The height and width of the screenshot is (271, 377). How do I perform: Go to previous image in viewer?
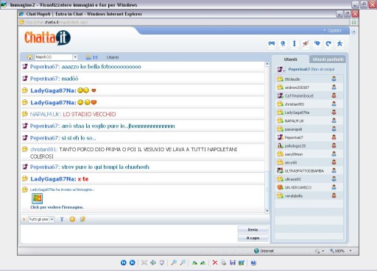pyautogui.click(x=124, y=263)
